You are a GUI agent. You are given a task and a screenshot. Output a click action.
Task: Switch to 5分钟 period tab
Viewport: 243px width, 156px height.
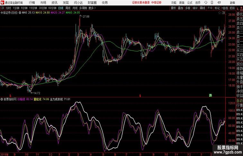(24, 8)
